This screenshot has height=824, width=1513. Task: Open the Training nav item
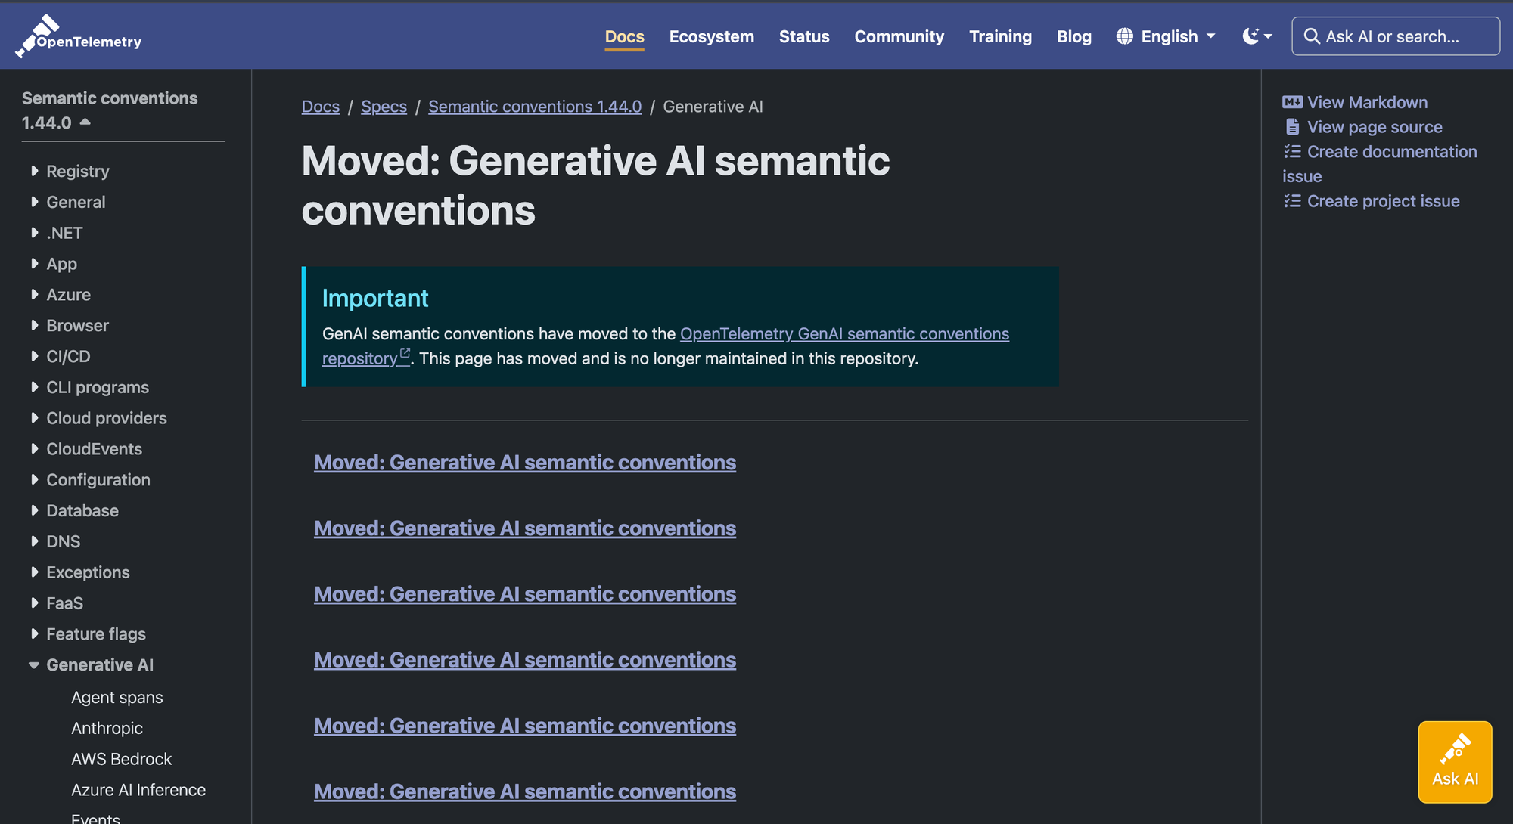pos(1000,36)
